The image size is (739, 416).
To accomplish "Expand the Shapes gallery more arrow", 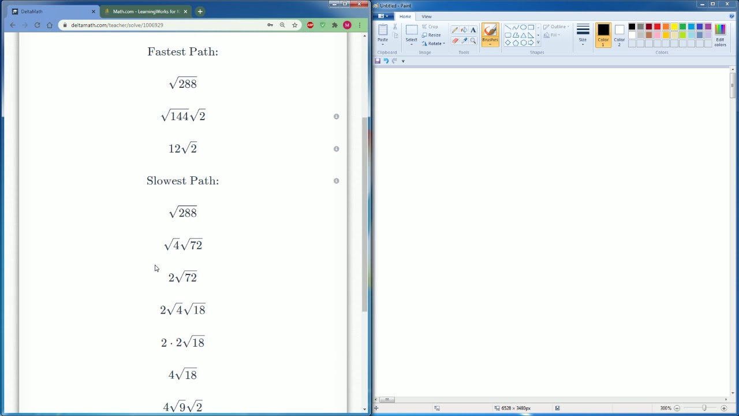I will pyautogui.click(x=538, y=42).
